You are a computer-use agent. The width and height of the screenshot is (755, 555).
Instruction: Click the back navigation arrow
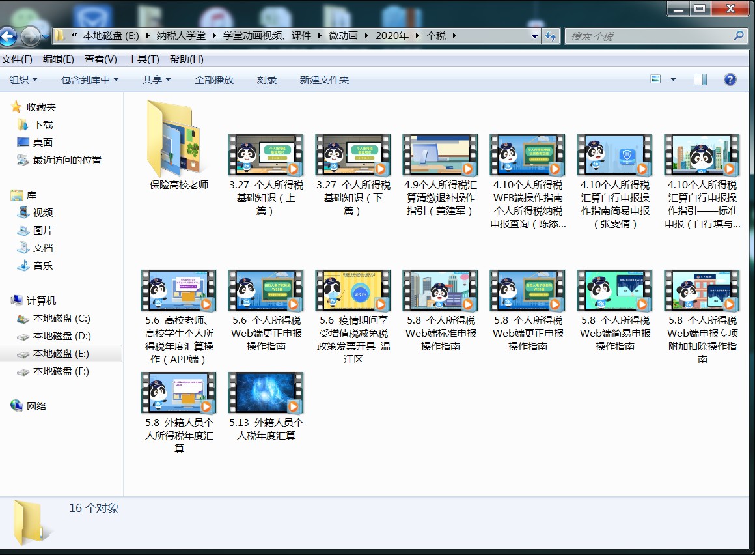[8, 36]
